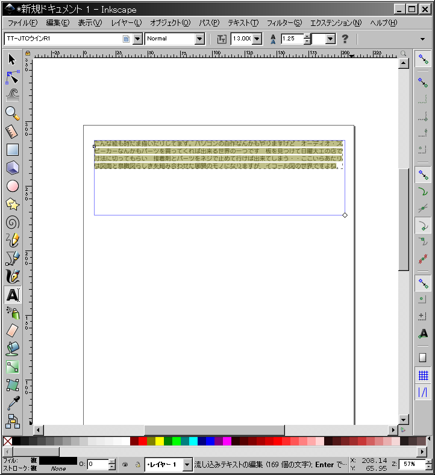Open the line spacing unit dropdown
The image size is (435, 475).
click(330, 39)
